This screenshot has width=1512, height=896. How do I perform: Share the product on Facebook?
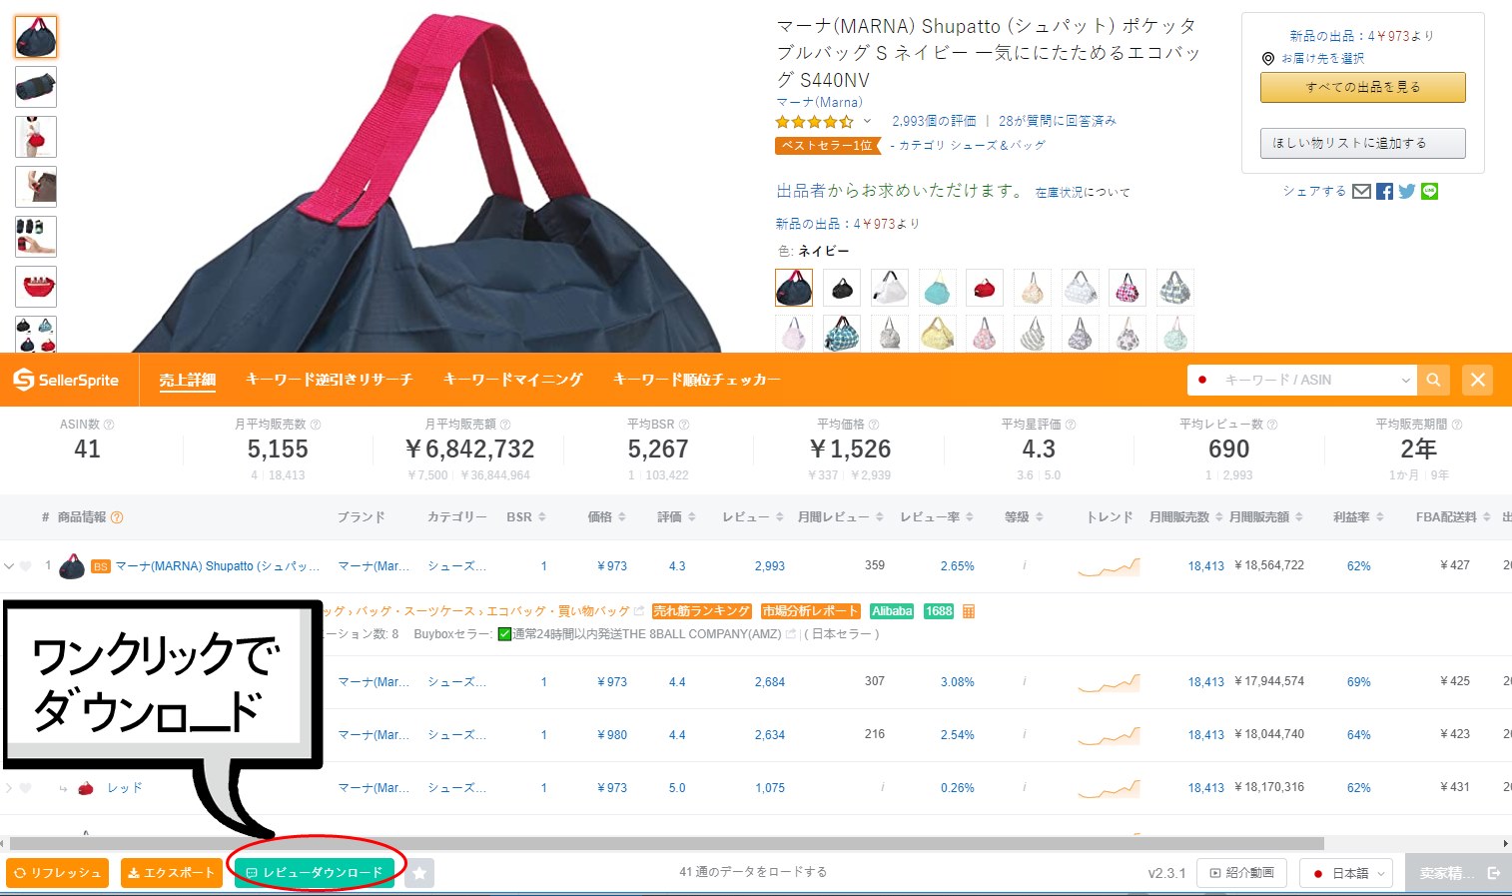click(x=1384, y=192)
